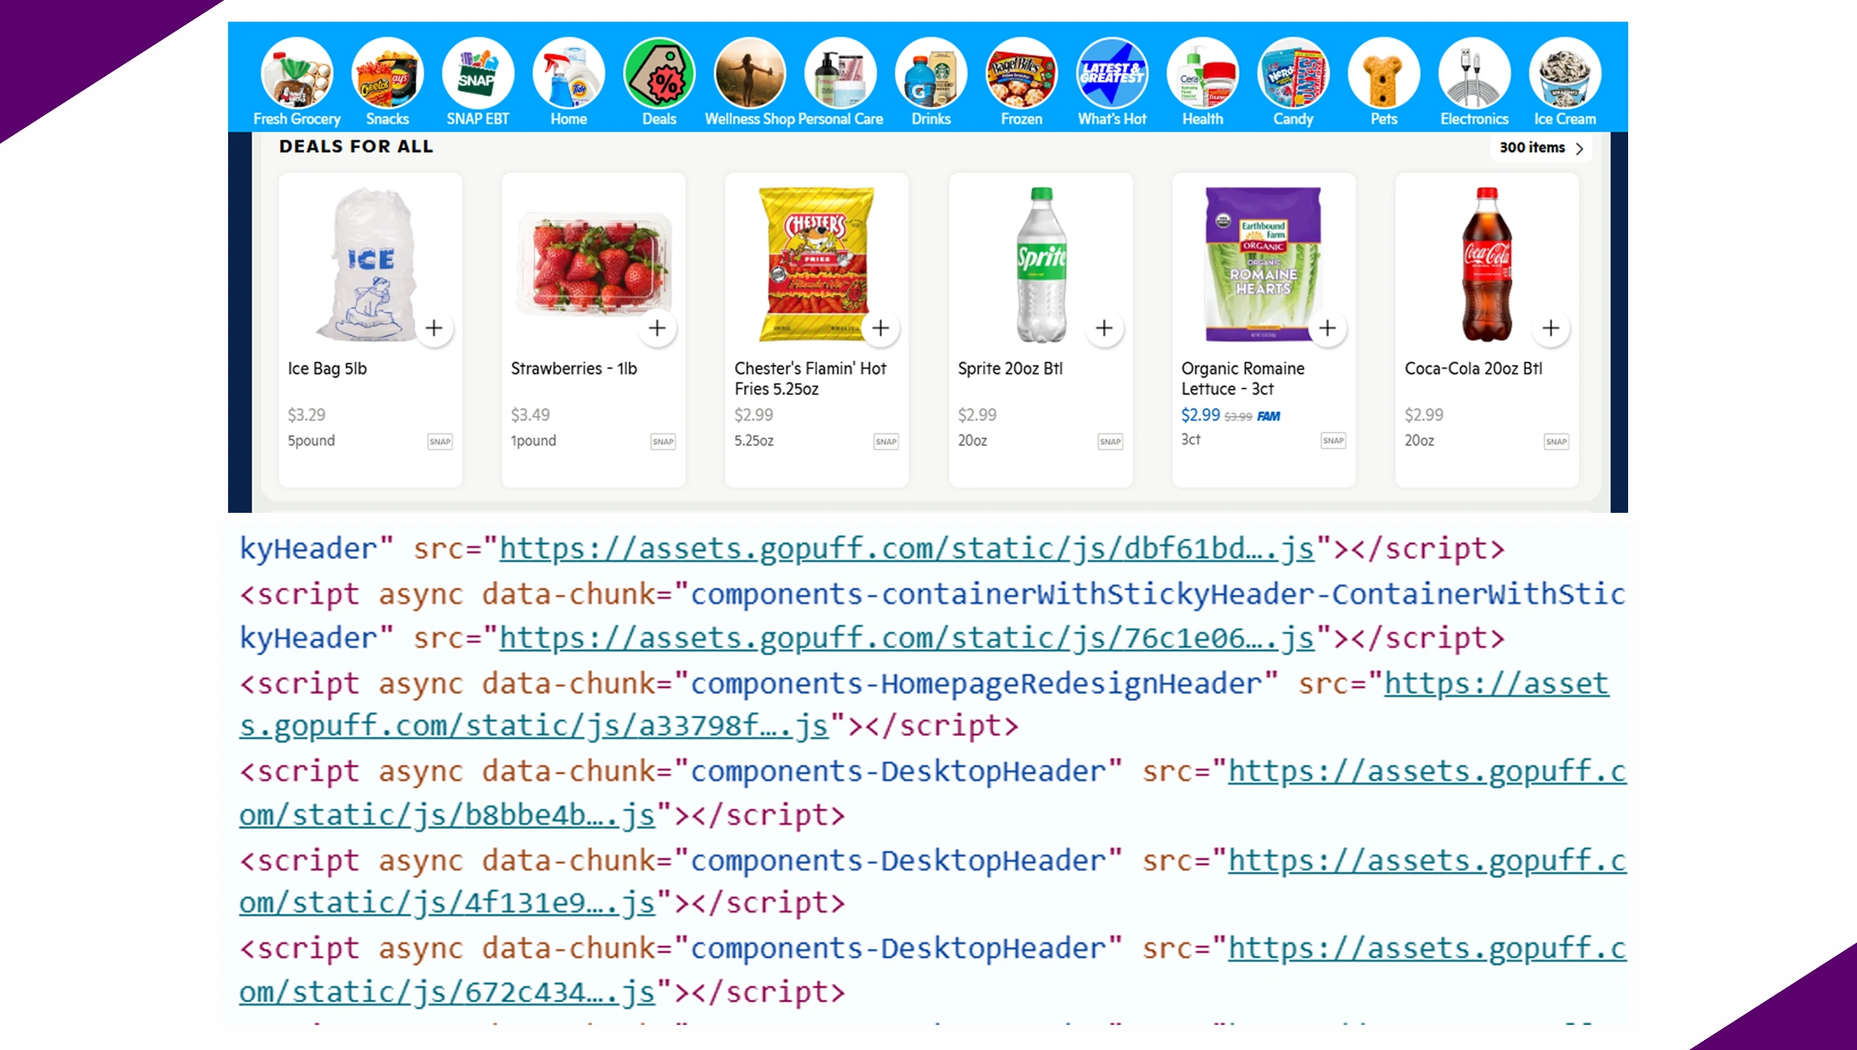Open the Organic Romaine Lettuce product image
1857x1050 pixels.
[x=1263, y=263]
